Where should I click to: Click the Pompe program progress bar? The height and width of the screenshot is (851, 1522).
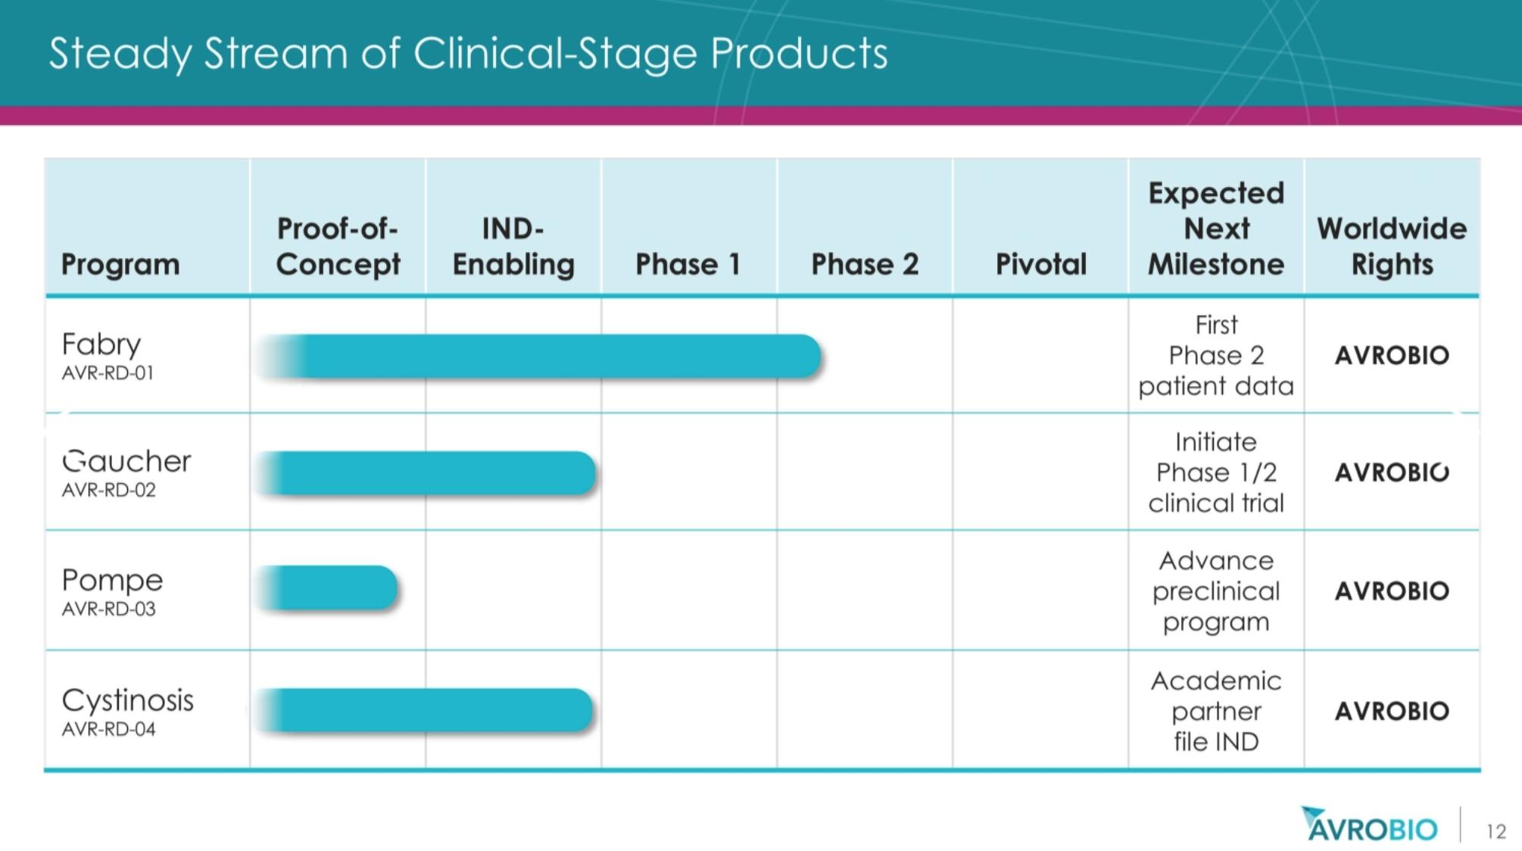tap(327, 588)
